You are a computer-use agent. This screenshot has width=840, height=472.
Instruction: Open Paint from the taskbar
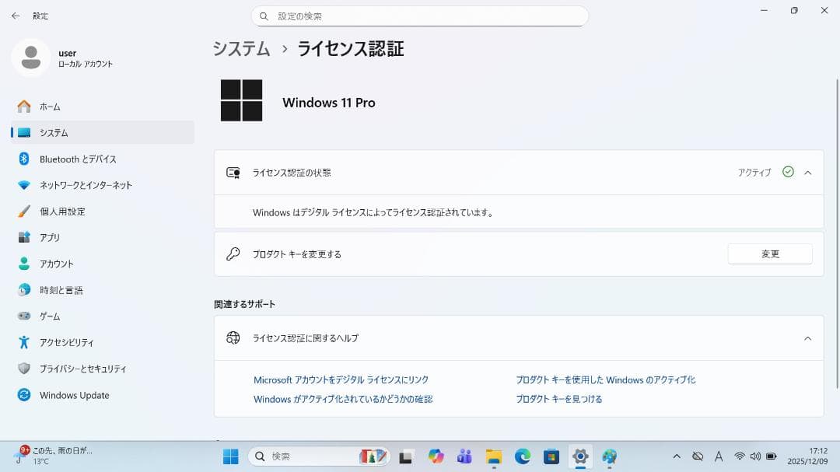(609, 456)
